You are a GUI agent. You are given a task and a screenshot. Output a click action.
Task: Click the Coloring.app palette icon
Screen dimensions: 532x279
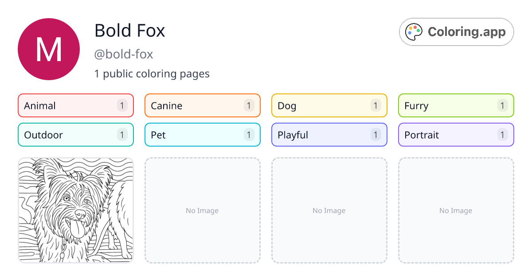coord(414,31)
